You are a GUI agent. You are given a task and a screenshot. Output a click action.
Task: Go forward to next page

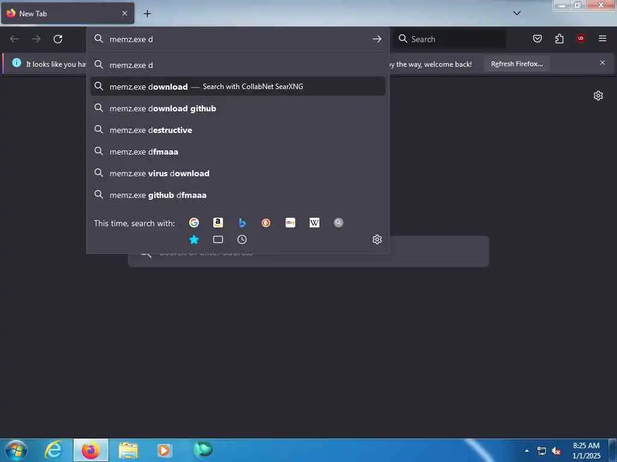[36, 39]
